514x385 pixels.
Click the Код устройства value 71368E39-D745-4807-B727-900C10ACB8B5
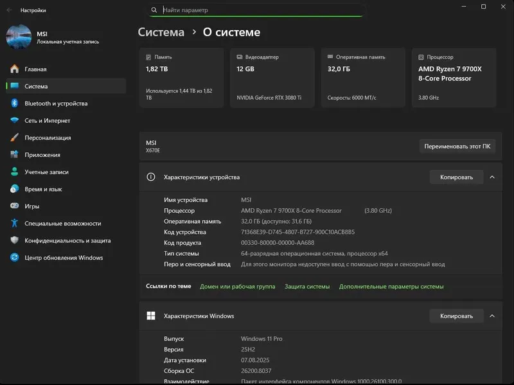tap(297, 232)
